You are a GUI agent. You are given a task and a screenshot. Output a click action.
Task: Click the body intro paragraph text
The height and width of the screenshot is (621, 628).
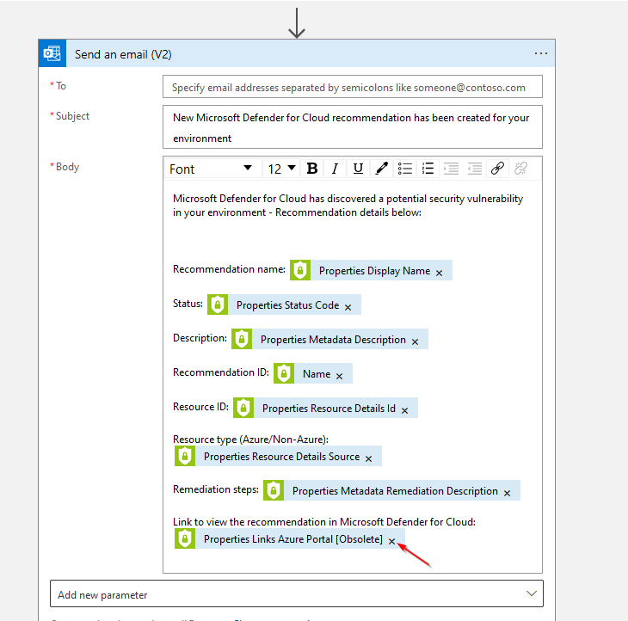coord(348,206)
